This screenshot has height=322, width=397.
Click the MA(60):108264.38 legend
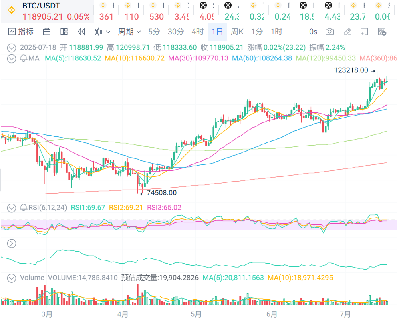pos(262,58)
